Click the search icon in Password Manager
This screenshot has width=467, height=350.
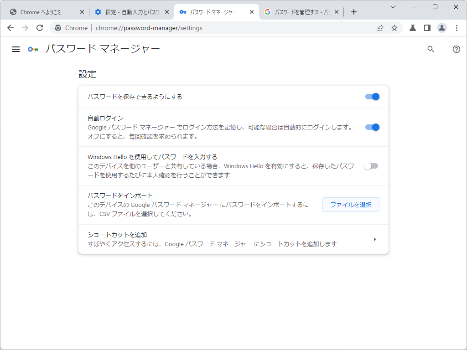[x=431, y=49]
